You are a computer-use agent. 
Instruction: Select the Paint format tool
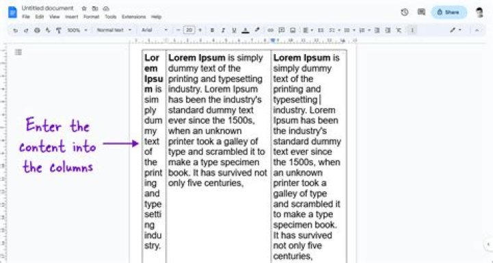pos(59,31)
